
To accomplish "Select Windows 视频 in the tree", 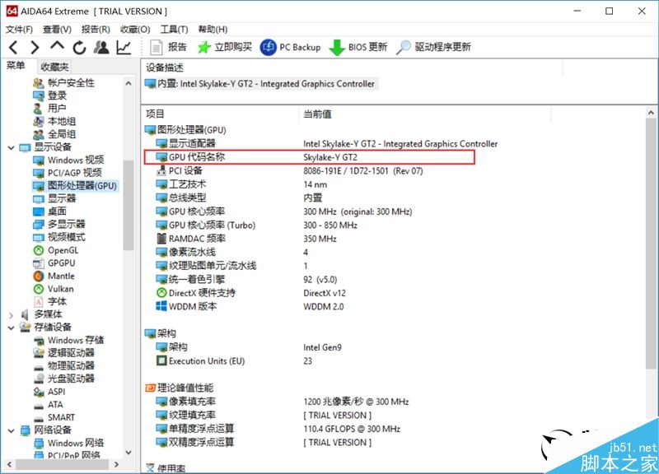I will coord(68,160).
